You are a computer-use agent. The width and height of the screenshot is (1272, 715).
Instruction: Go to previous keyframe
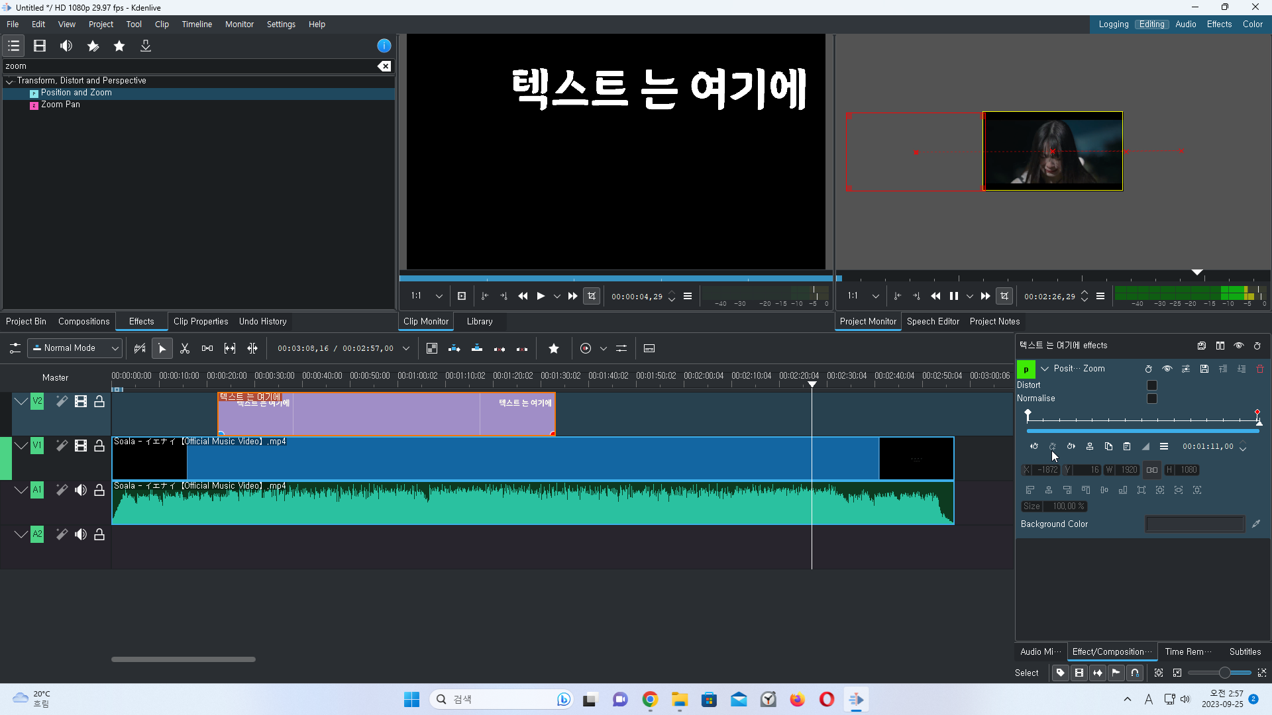[x=1034, y=446]
